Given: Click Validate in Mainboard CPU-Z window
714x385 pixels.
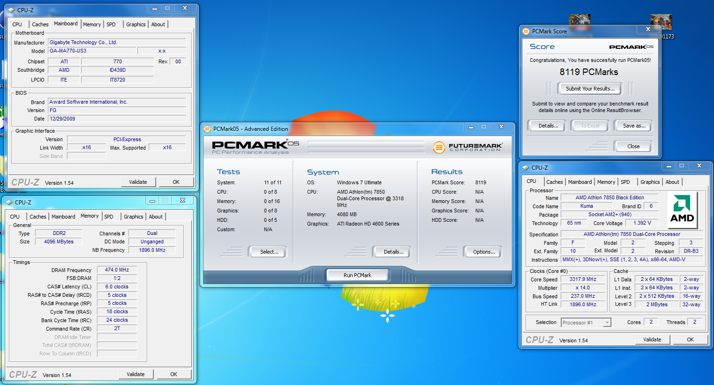Looking at the screenshot, I should point(138,182).
